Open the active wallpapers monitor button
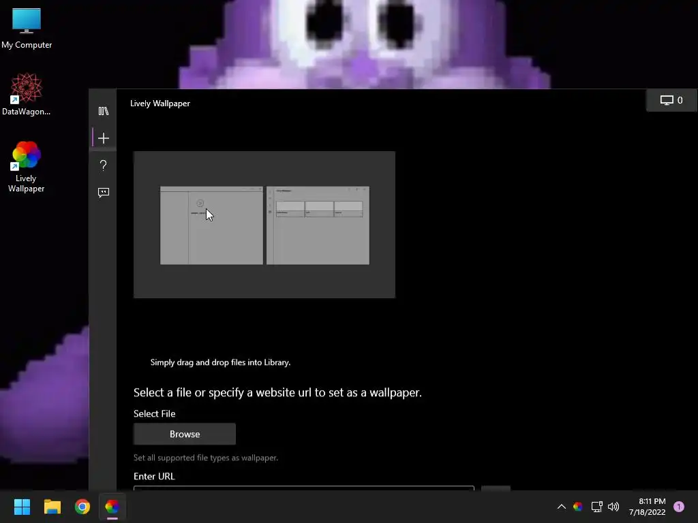 tap(671, 101)
